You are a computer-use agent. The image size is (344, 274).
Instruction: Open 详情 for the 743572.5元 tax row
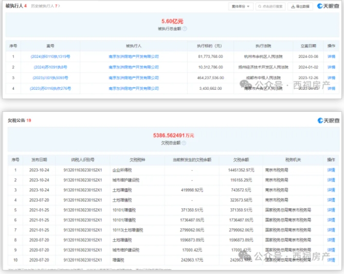coord(331,190)
